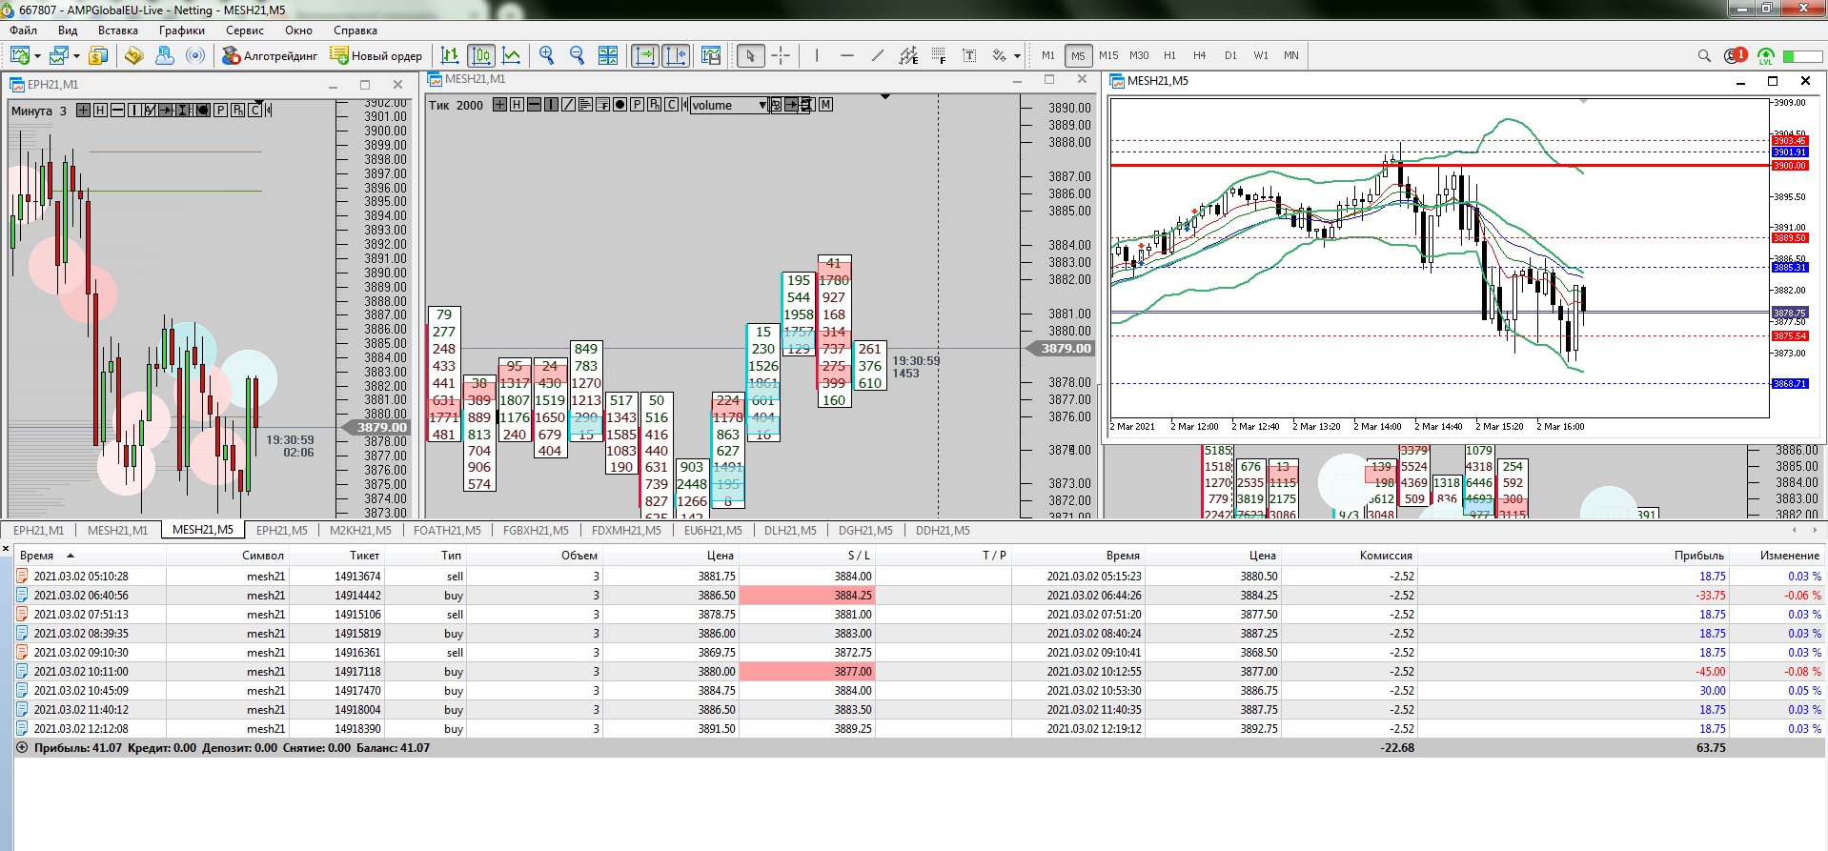Viewport: 1828px width, 851px height.
Task: Expand the profiles dropdown arrow
Action: [x=76, y=56]
